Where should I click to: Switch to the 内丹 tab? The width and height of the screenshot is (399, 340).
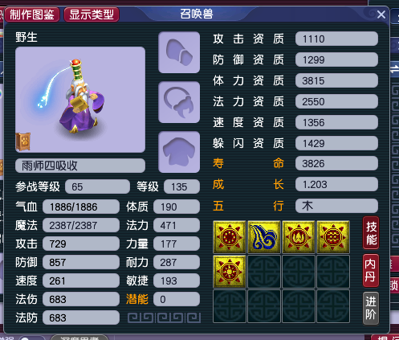pyautogui.click(x=371, y=271)
